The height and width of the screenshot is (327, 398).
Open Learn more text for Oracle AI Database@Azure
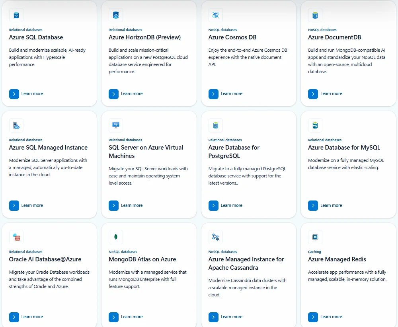(32, 317)
